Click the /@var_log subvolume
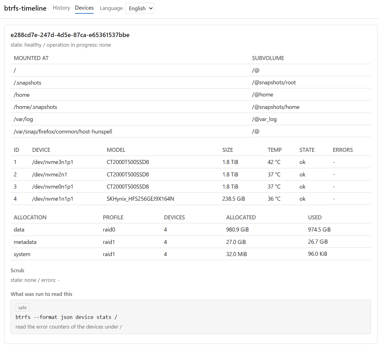 pyautogui.click(x=264, y=119)
